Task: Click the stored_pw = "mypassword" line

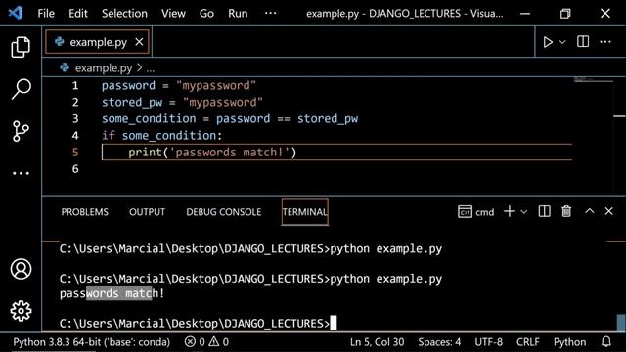Action: click(182, 102)
